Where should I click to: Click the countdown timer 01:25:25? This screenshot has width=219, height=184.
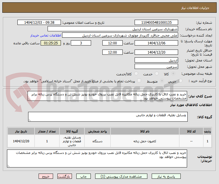click(x=51, y=43)
